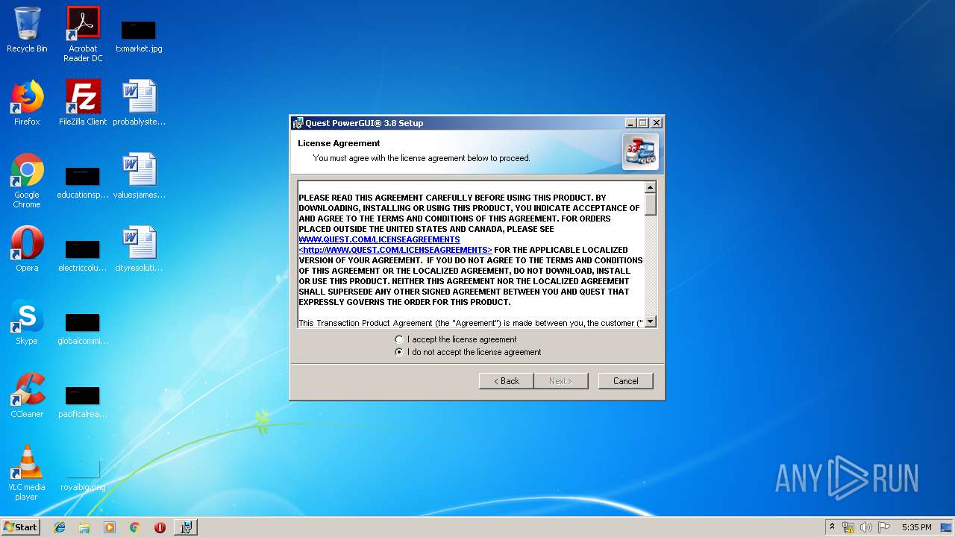Launch media player from taskbar
This screenshot has width=955, height=537.
click(x=110, y=527)
